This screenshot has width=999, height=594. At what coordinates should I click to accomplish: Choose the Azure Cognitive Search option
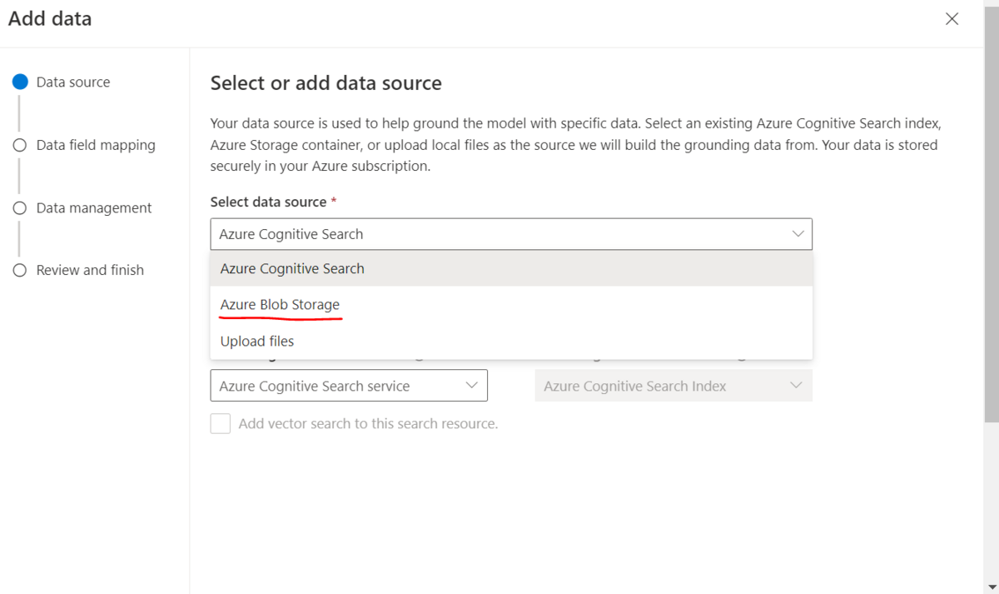(x=511, y=268)
